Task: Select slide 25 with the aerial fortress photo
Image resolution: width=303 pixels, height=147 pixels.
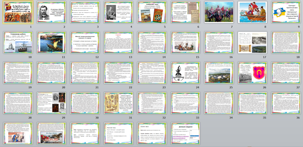Action: pyautogui.click(x=219, y=73)
